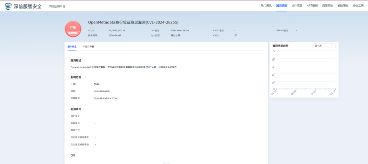This screenshot has width=368, height=164.
Task: Click the 利用条件 section heading
Action: point(76,109)
